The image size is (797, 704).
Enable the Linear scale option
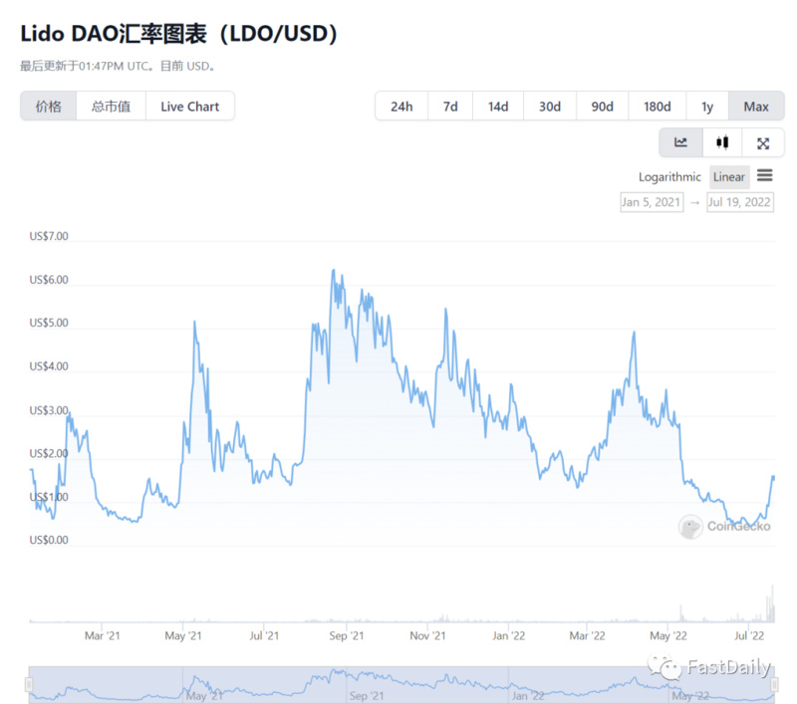(x=728, y=176)
